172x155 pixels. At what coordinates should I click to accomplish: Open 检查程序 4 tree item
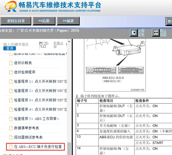(40, 109)
